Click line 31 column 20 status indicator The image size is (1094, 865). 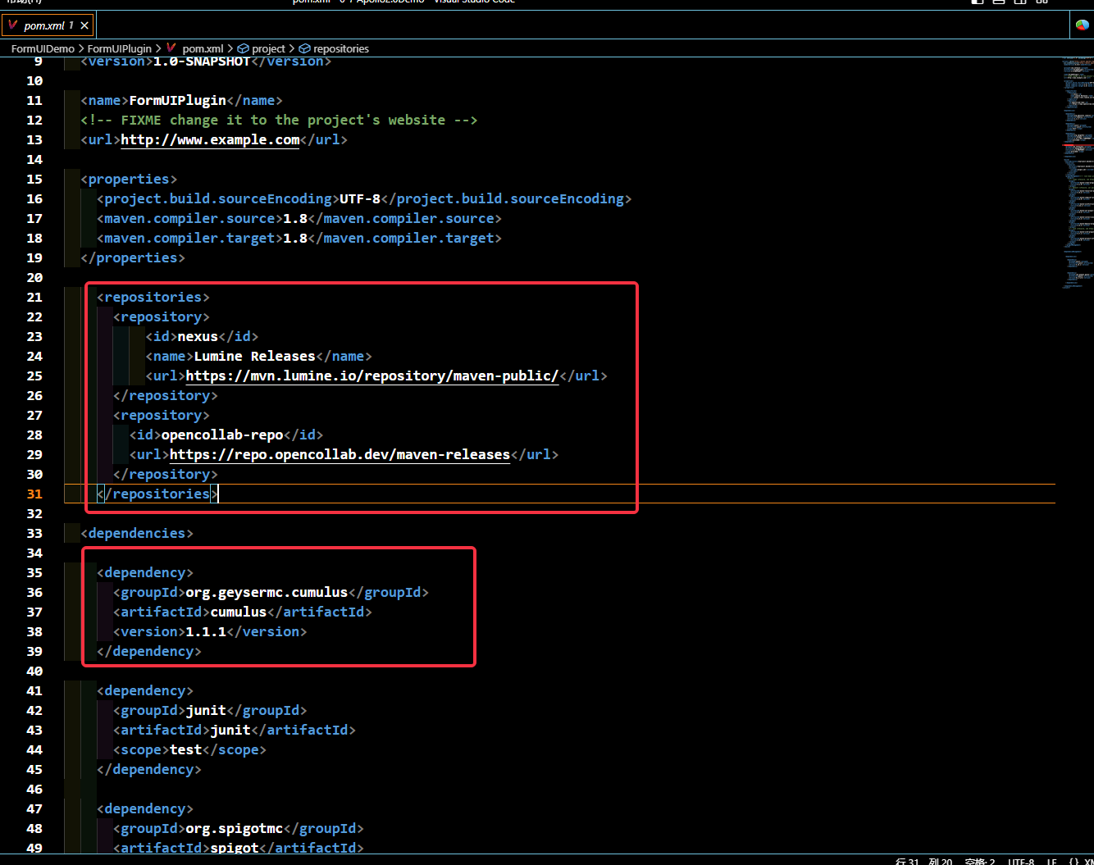tap(924, 862)
